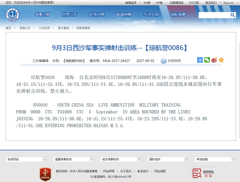Open 网站声明 footer link

(x=109, y=171)
